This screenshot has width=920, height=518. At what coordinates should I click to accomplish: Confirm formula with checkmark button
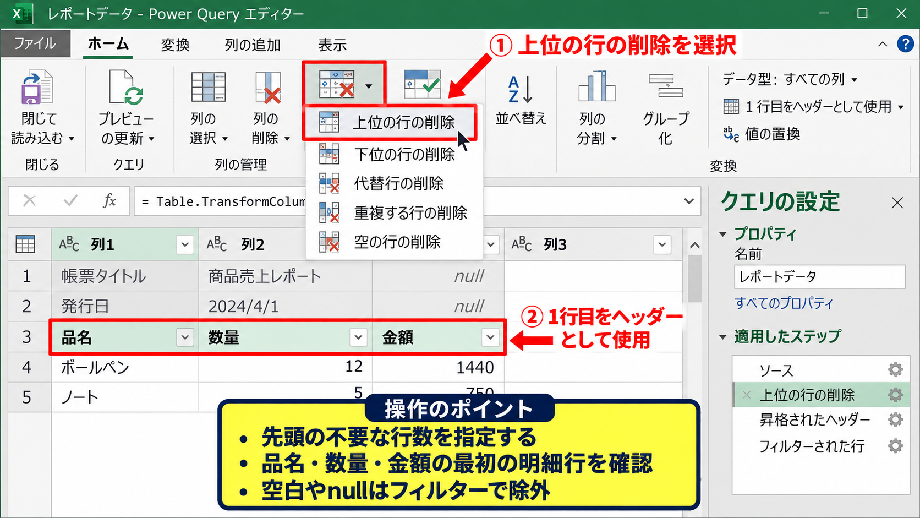pos(70,201)
